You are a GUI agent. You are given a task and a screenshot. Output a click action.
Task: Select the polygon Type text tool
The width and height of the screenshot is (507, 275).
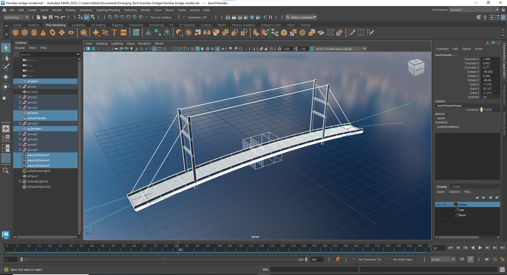(114, 32)
